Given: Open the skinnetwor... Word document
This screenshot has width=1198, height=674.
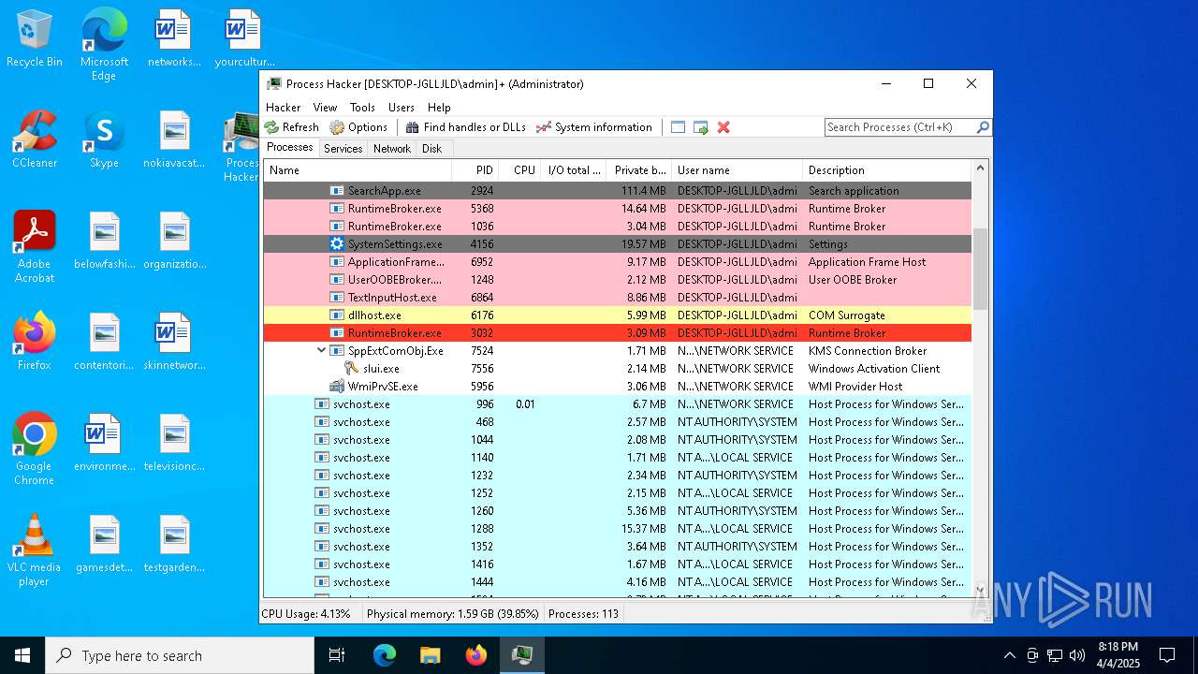Looking at the screenshot, I should click(174, 343).
